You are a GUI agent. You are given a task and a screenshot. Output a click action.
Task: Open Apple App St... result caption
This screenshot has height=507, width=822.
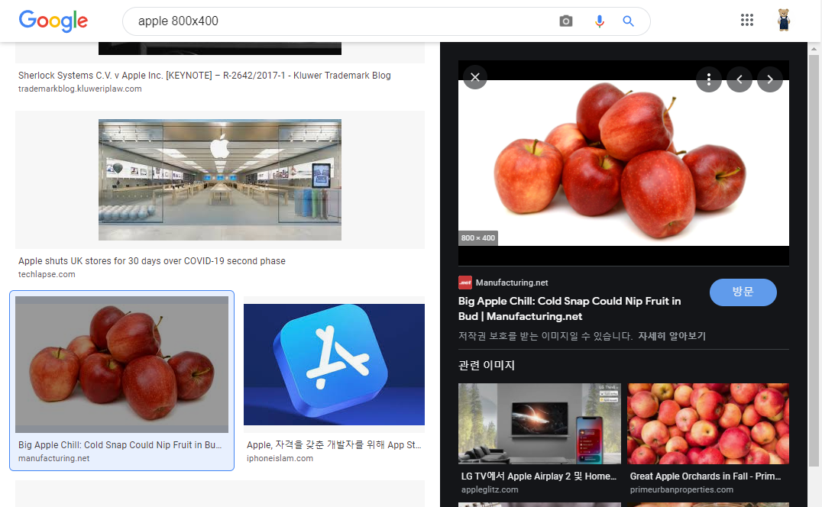pos(334,444)
